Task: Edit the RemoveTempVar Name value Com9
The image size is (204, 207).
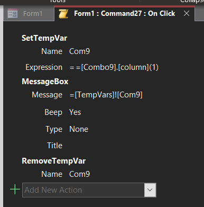Action: click(79, 174)
